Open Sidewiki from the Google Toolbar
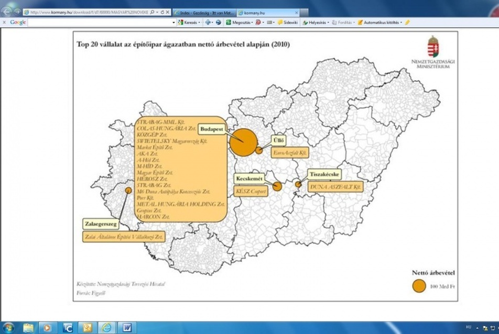The height and width of the screenshot is (334, 499). pyautogui.click(x=288, y=23)
